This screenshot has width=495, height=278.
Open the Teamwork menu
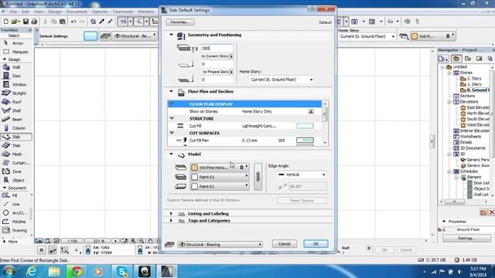point(122,12)
